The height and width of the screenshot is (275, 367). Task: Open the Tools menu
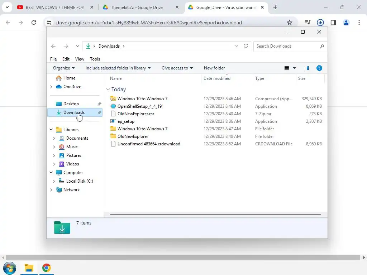coord(95,59)
